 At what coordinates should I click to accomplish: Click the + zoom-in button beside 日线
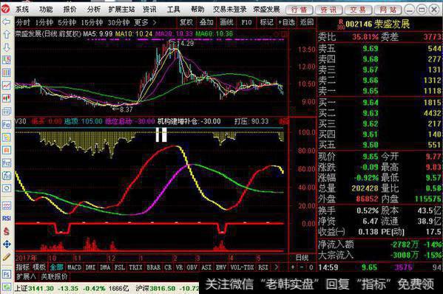coord(293,267)
